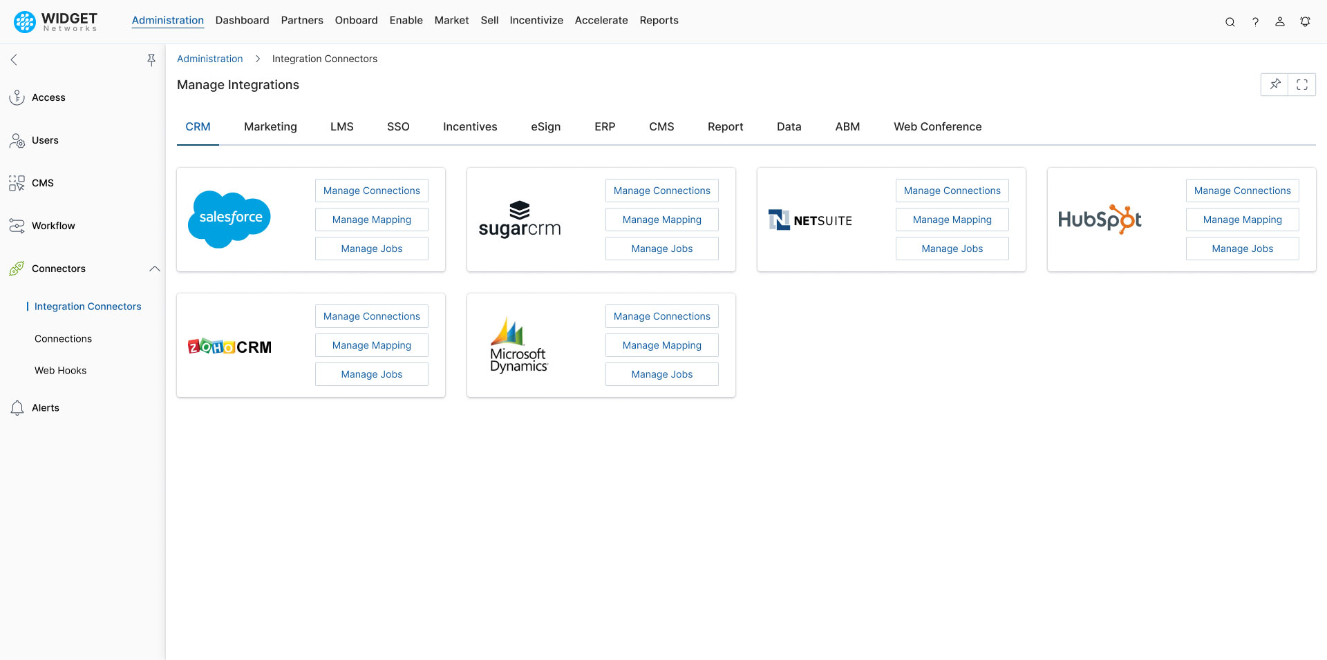1327x660 pixels.
Task: Click the Workflow sidebar icon
Action: point(17,226)
